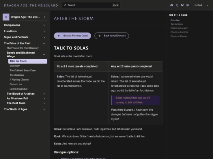213x159 pixels.
Task: Click The Blood of Arlathan sidebar label
Action: click(21, 94)
